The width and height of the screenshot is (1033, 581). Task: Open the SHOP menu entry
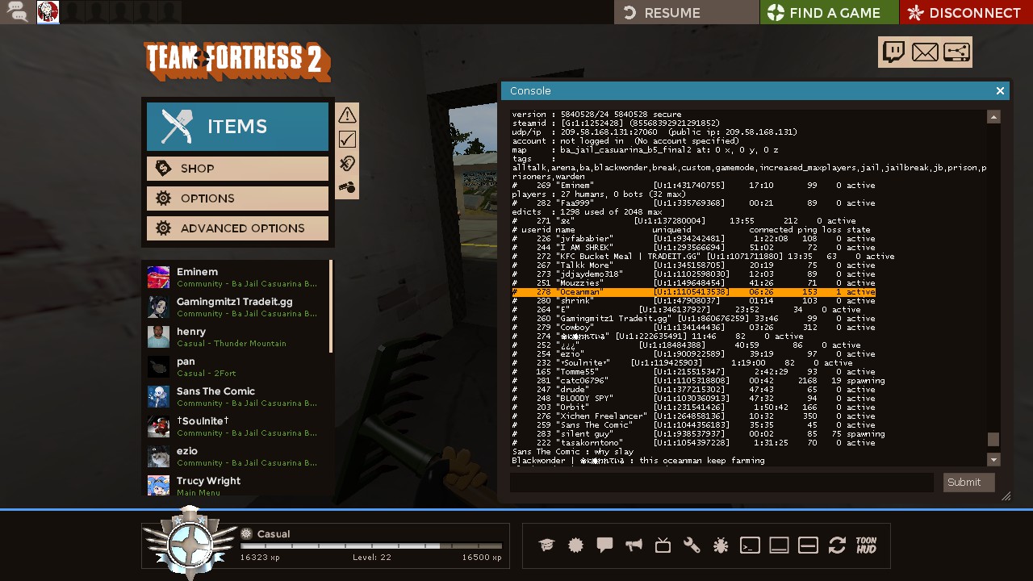point(237,168)
